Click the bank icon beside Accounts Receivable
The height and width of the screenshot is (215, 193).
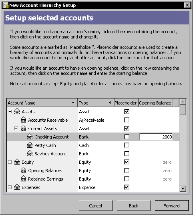pos(23,120)
